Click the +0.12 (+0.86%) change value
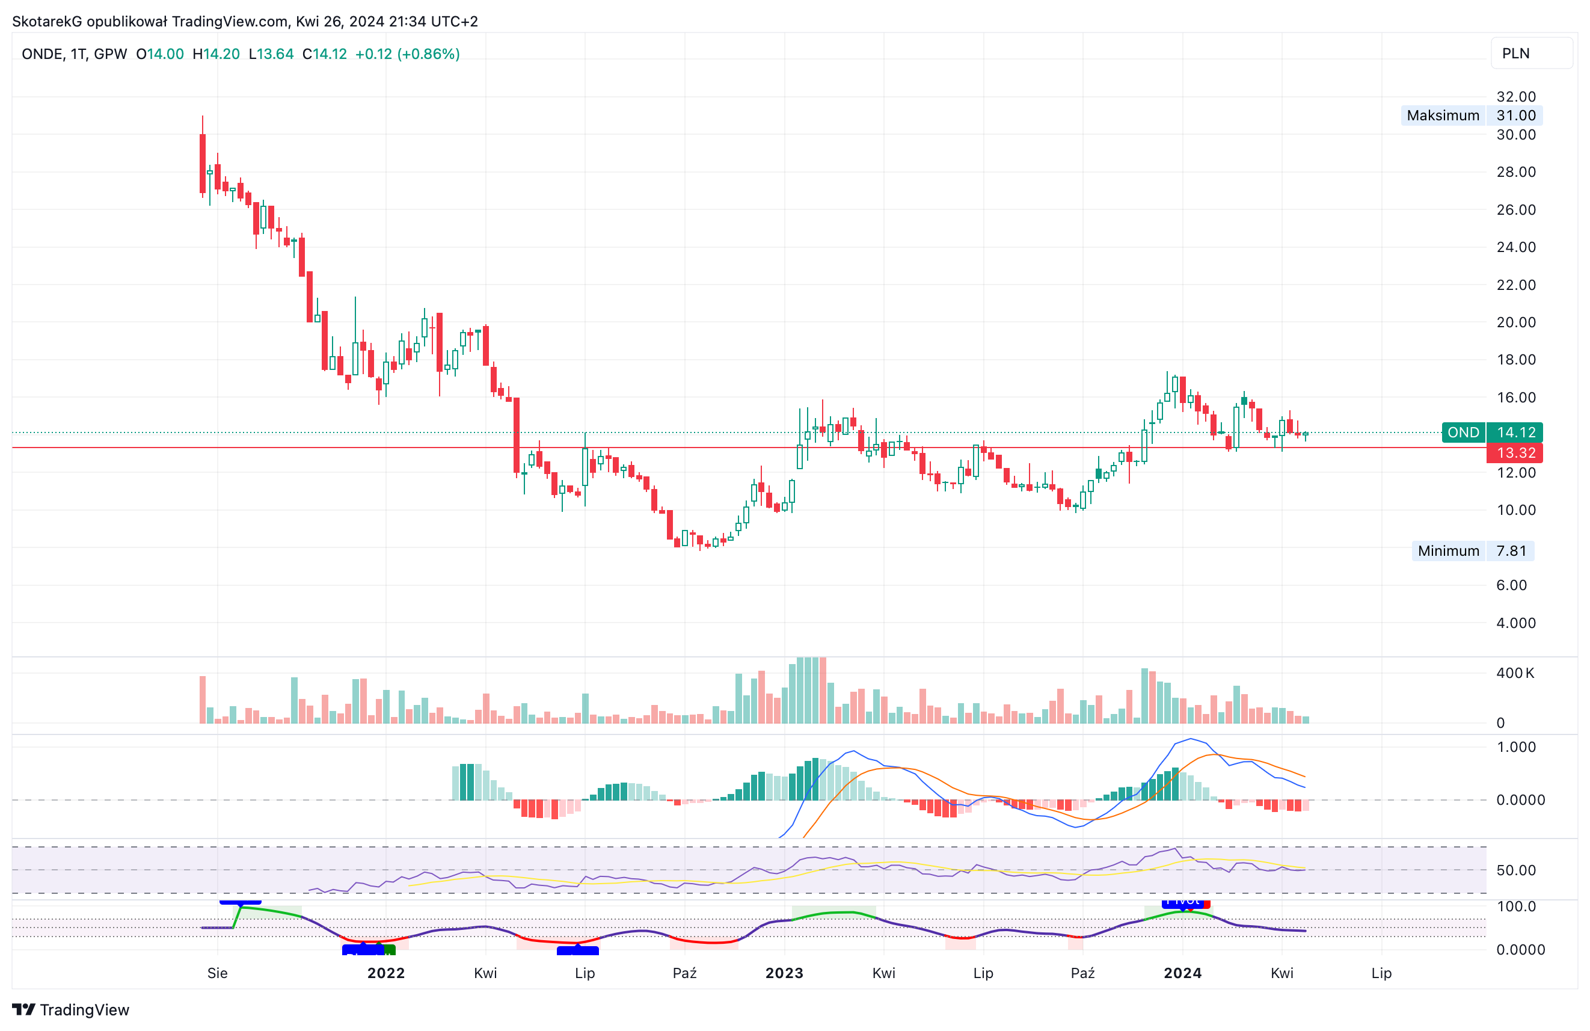 tap(408, 54)
